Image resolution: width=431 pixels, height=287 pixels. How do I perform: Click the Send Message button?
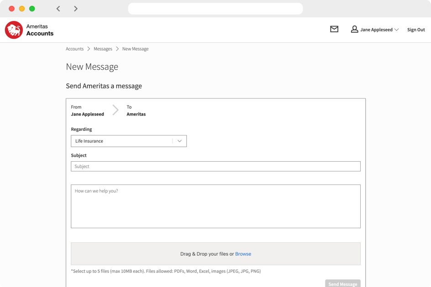(342, 283)
